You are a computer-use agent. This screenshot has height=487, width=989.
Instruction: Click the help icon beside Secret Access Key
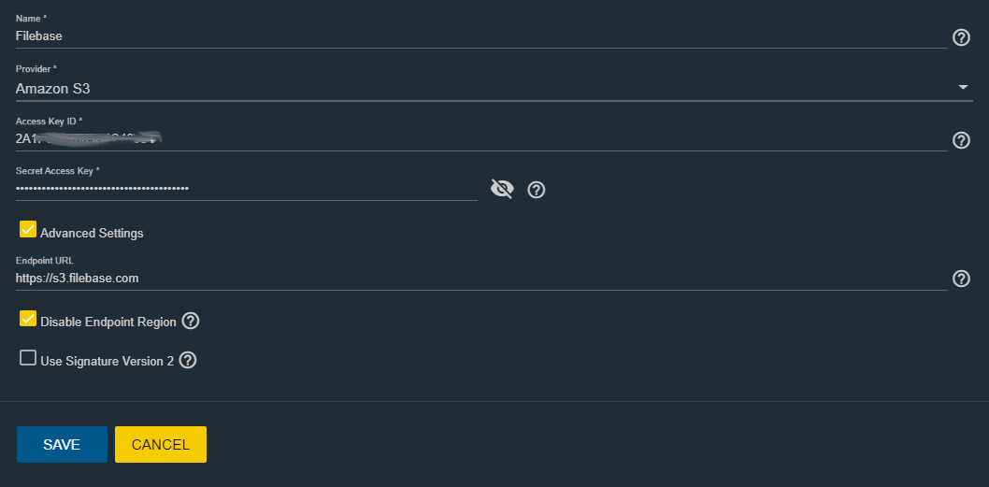(x=537, y=189)
